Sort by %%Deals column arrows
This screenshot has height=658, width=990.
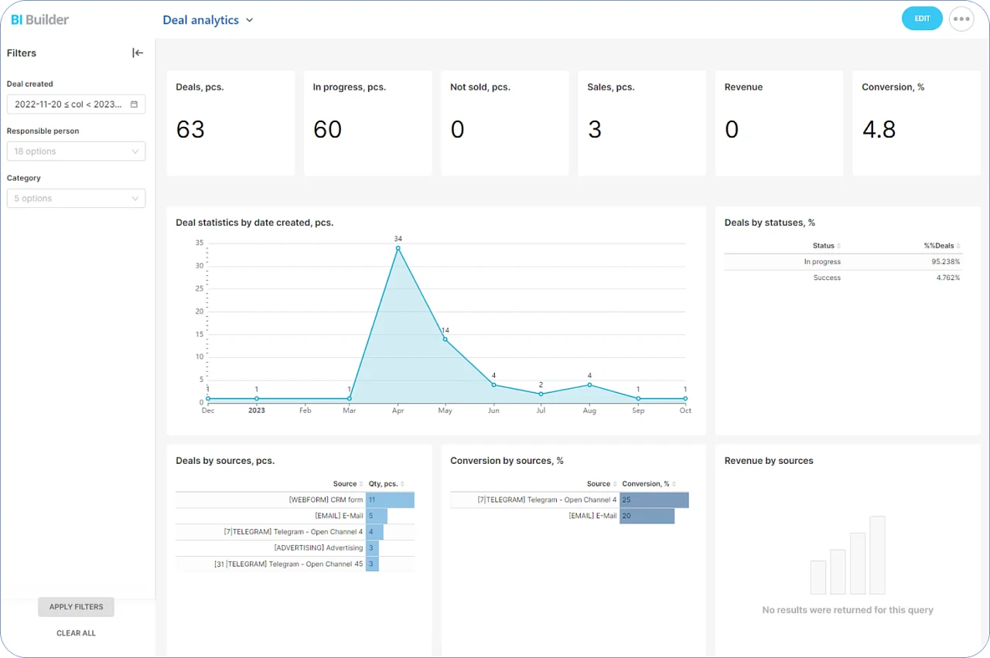coord(959,246)
